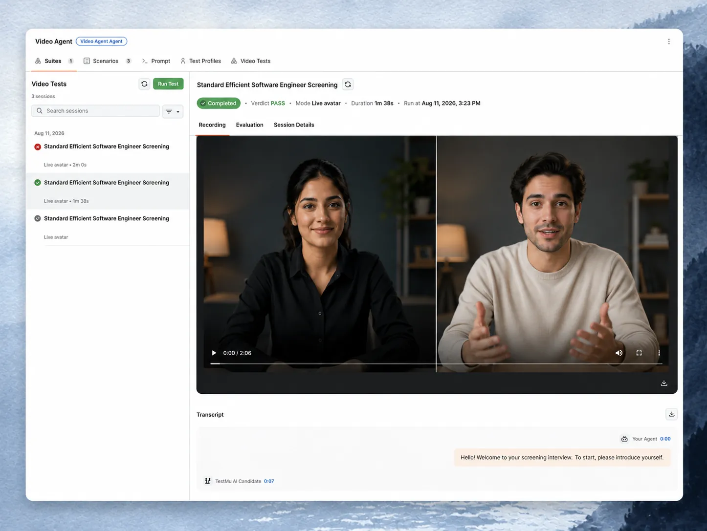Open the Session Details tab
Screen dimensions: 707x531
294,125
